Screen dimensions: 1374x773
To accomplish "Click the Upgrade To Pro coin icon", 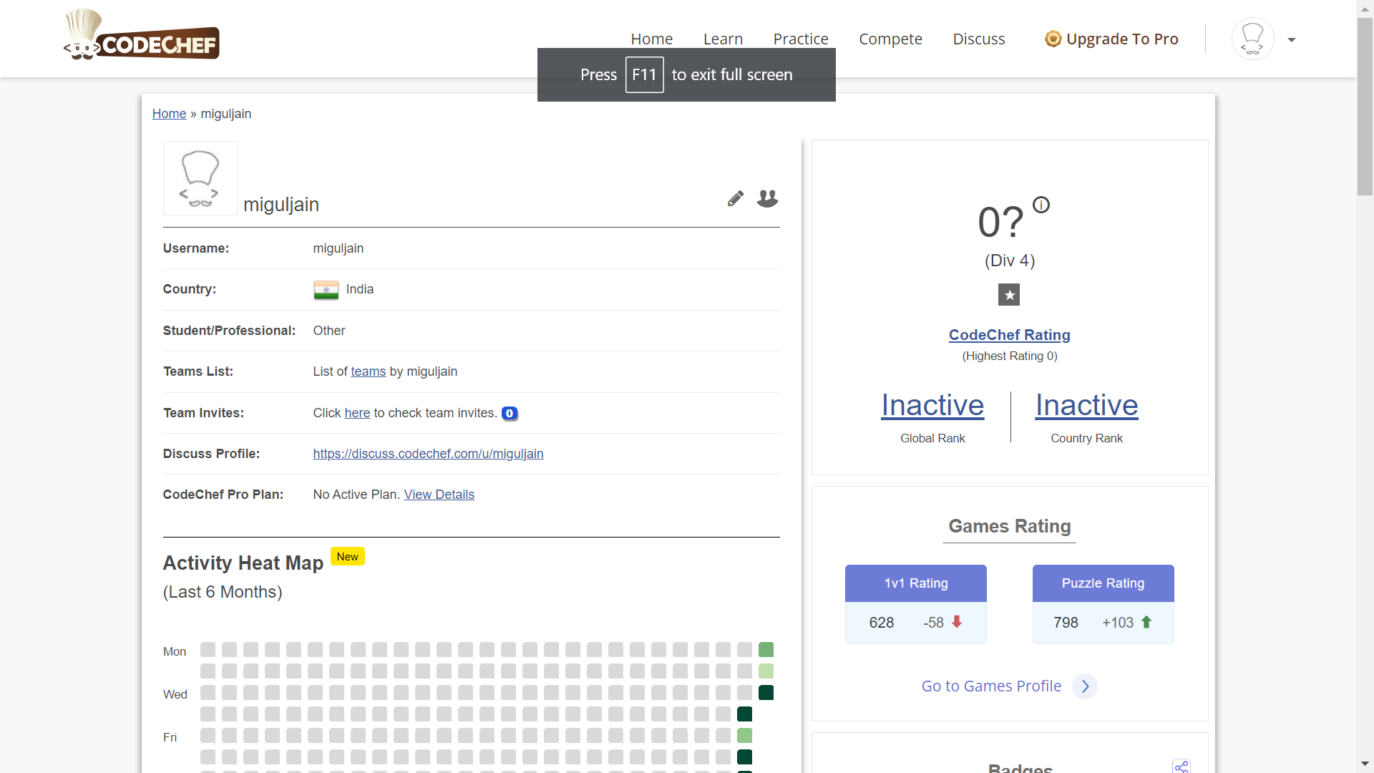I will [1053, 39].
